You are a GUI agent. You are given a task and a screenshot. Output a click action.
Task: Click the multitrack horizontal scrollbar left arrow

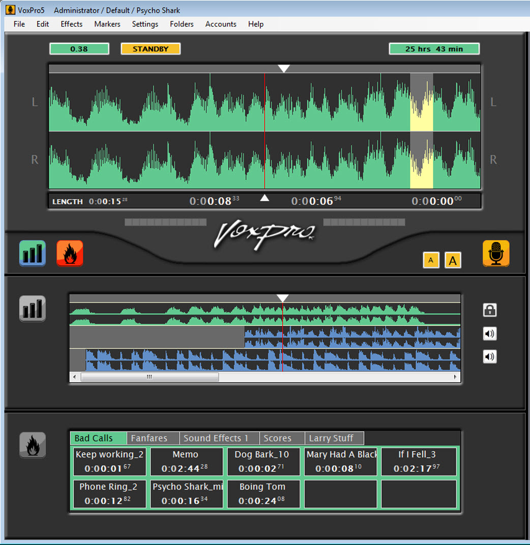coord(73,377)
